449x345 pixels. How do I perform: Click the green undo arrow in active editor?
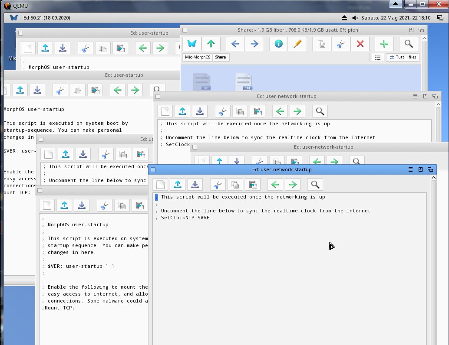tap(275, 185)
